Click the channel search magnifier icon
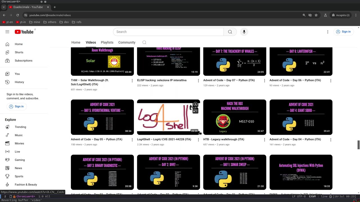Viewport: 360px width, 202px height. click(x=144, y=42)
